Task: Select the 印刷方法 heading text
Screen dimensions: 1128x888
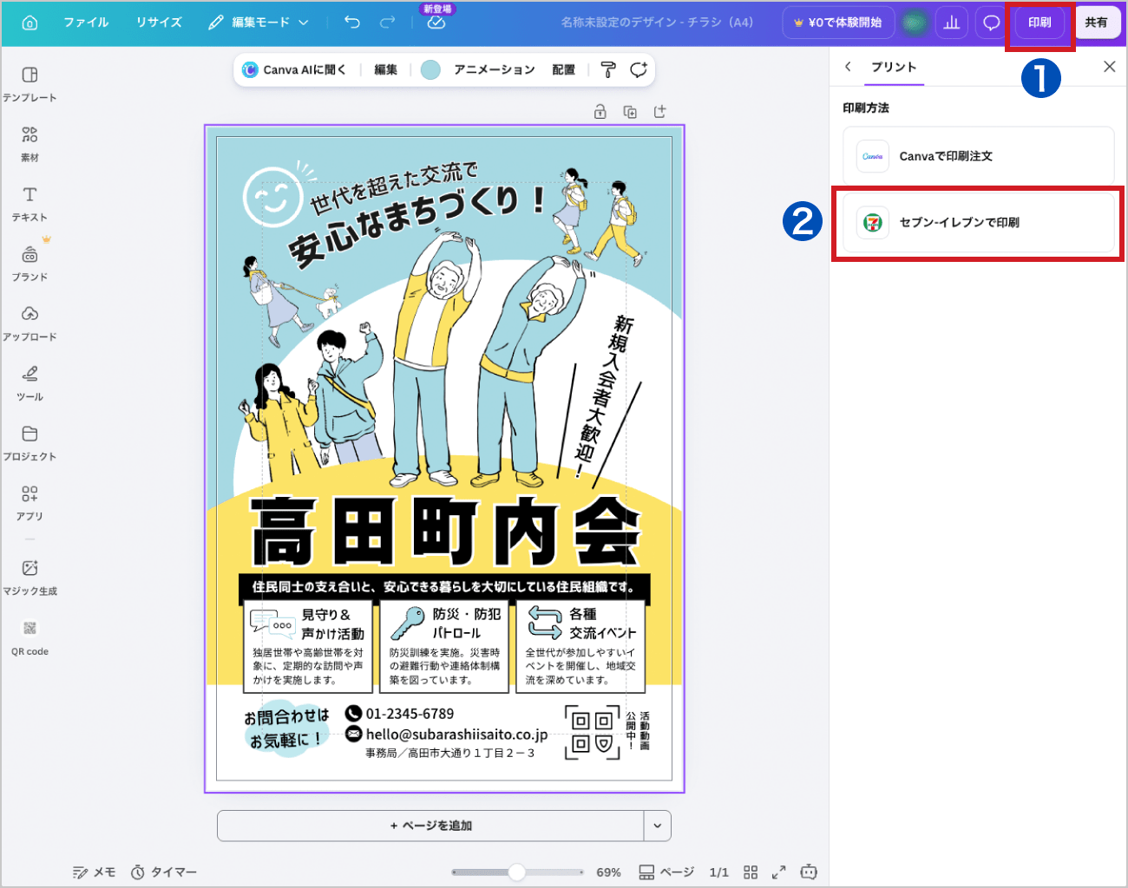Action: point(866,108)
